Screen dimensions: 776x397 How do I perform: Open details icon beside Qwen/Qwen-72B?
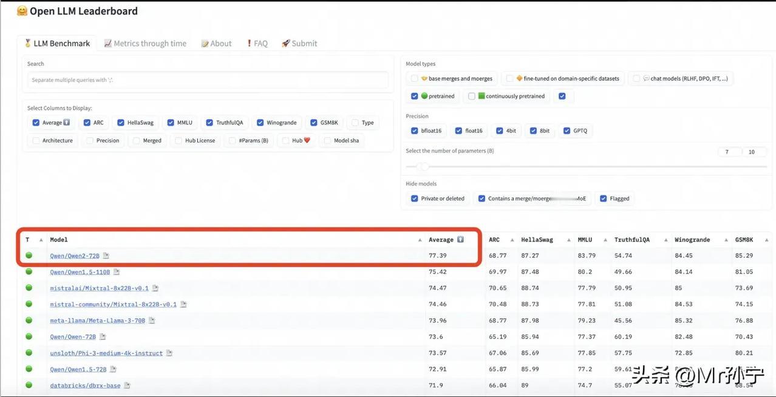coord(103,336)
